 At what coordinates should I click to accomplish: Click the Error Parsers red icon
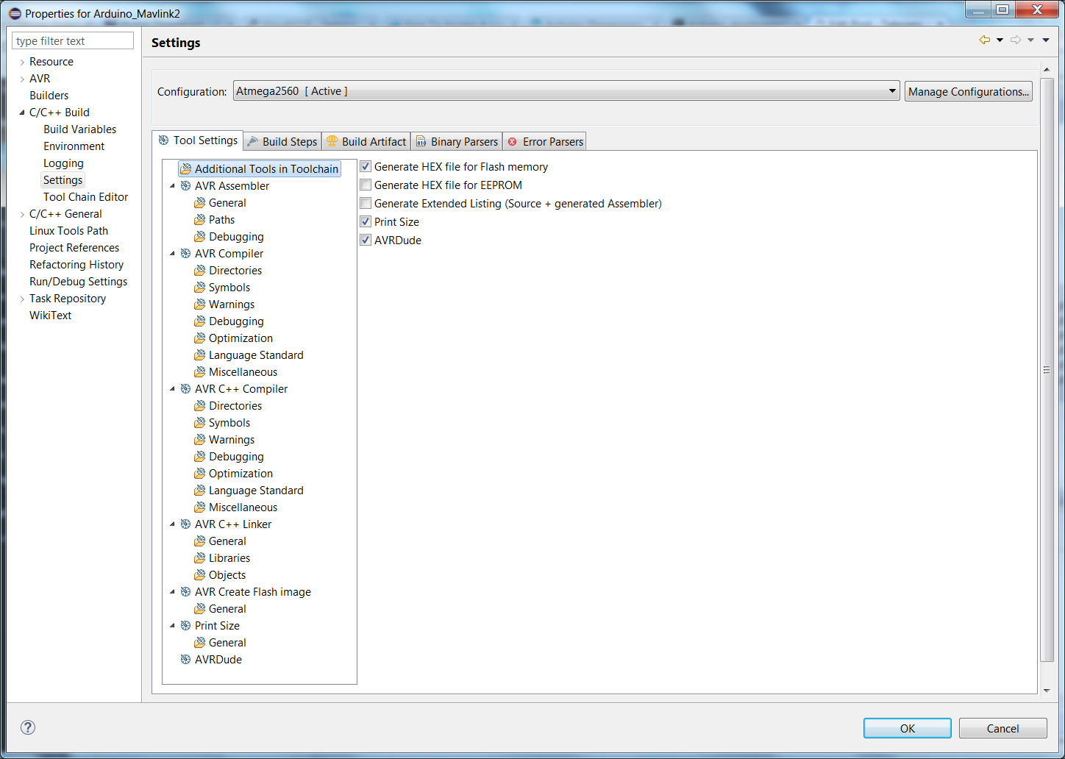(x=513, y=142)
